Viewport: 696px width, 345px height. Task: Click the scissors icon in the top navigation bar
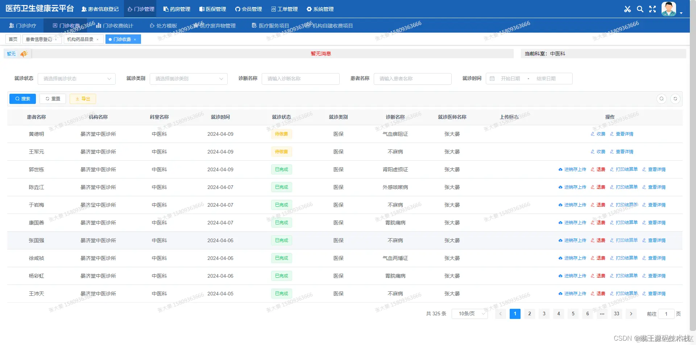click(x=627, y=9)
